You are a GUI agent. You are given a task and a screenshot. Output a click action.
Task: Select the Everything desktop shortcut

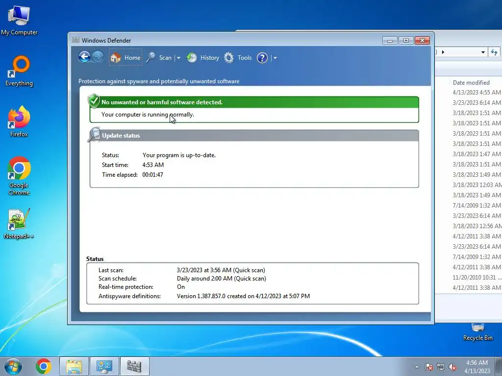(19, 71)
